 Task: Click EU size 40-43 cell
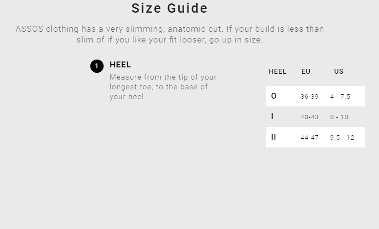(309, 117)
